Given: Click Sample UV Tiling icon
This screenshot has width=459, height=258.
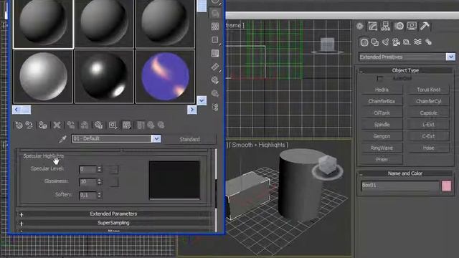Looking at the screenshot, I should [215, 40].
